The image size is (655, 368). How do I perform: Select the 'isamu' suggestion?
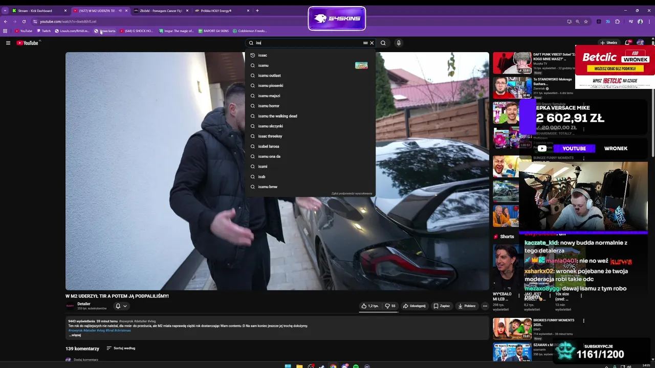tap(310, 65)
